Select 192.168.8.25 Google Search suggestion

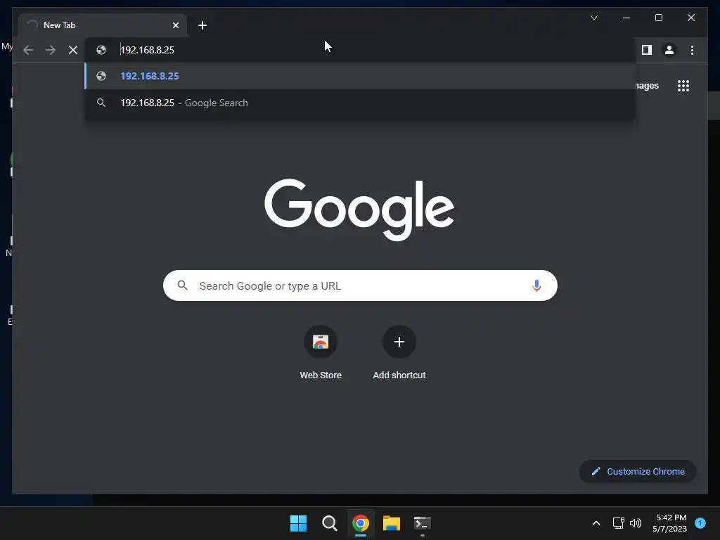coord(361,103)
